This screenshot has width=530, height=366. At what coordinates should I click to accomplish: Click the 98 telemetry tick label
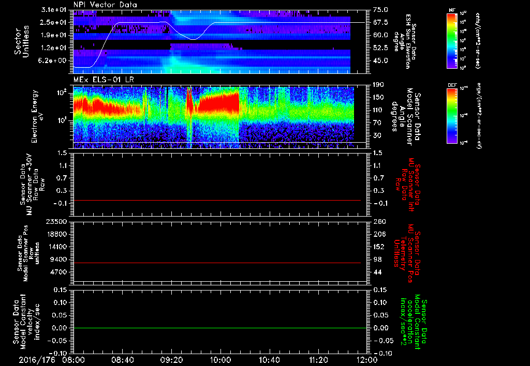point(377,260)
